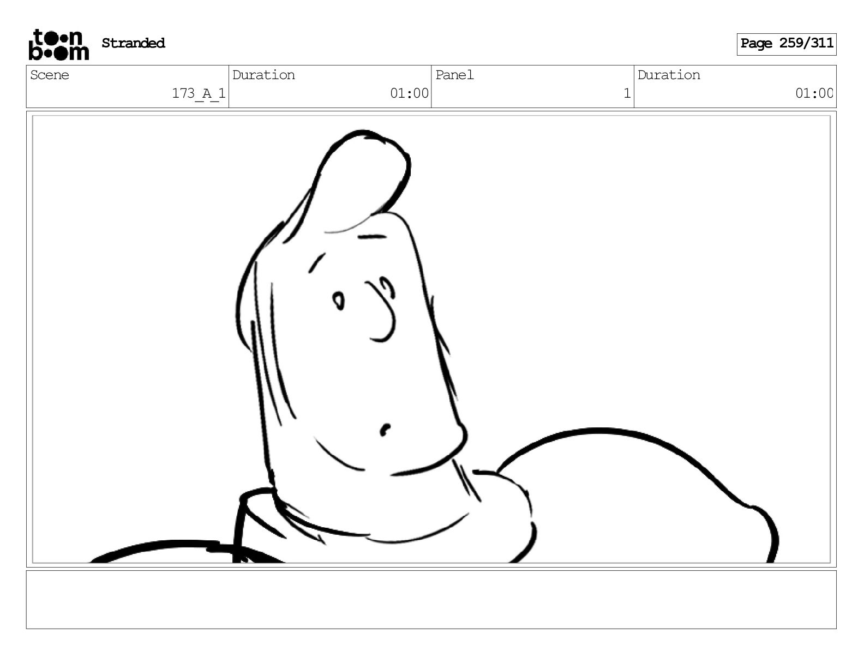Click the storyboard panel sketch
The width and height of the screenshot is (864, 668).
pyautogui.click(x=431, y=339)
